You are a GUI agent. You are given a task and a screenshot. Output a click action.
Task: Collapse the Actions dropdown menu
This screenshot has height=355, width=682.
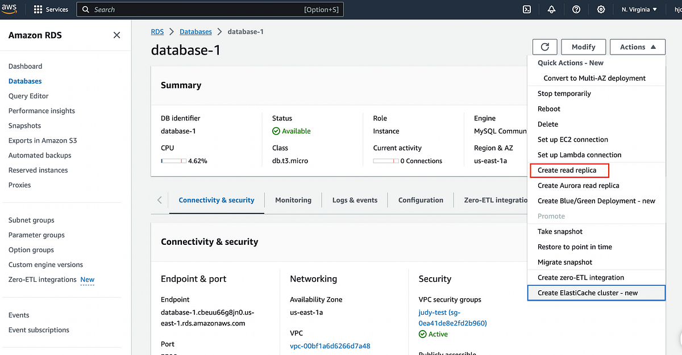(x=637, y=47)
